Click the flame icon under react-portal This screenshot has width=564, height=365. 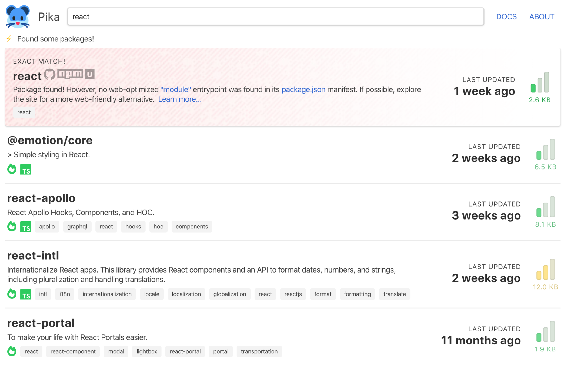pos(12,351)
